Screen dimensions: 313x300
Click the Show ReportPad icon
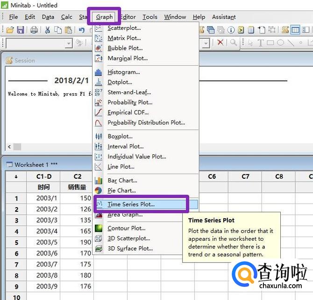[x=251, y=30]
